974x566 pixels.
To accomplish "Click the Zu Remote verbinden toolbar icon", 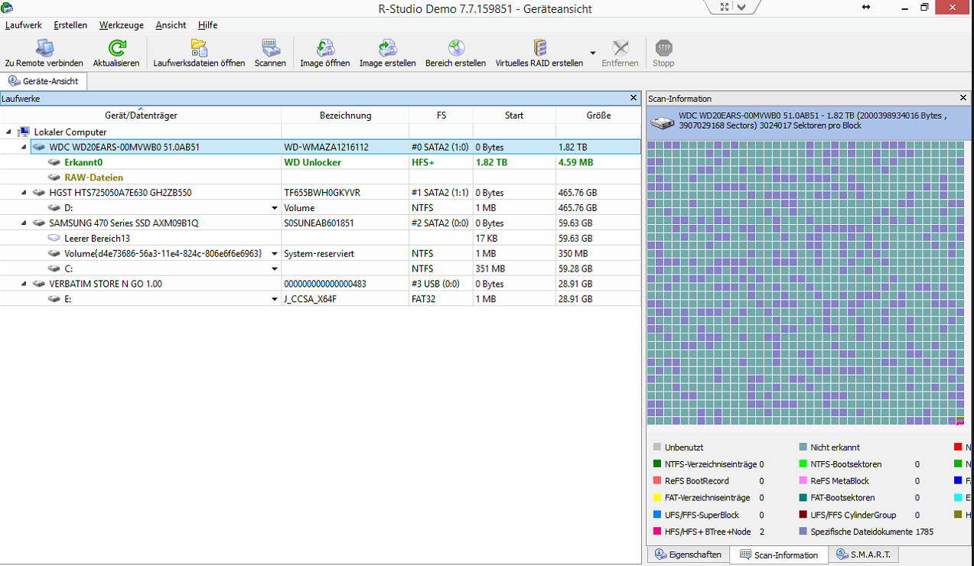I will pos(44,52).
